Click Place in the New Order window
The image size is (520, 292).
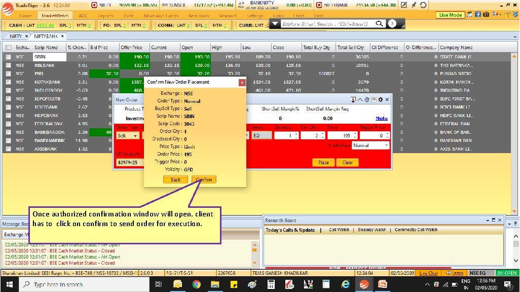coord(323,163)
